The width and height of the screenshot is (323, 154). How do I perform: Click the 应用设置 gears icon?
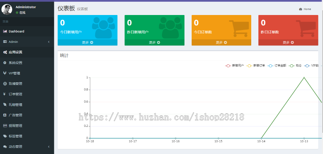tap(5, 52)
